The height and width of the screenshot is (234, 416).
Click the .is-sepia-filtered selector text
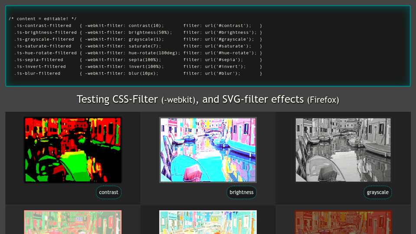[x=39, y=60]
